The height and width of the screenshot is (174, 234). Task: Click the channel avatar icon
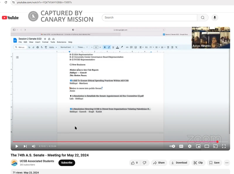14,163
